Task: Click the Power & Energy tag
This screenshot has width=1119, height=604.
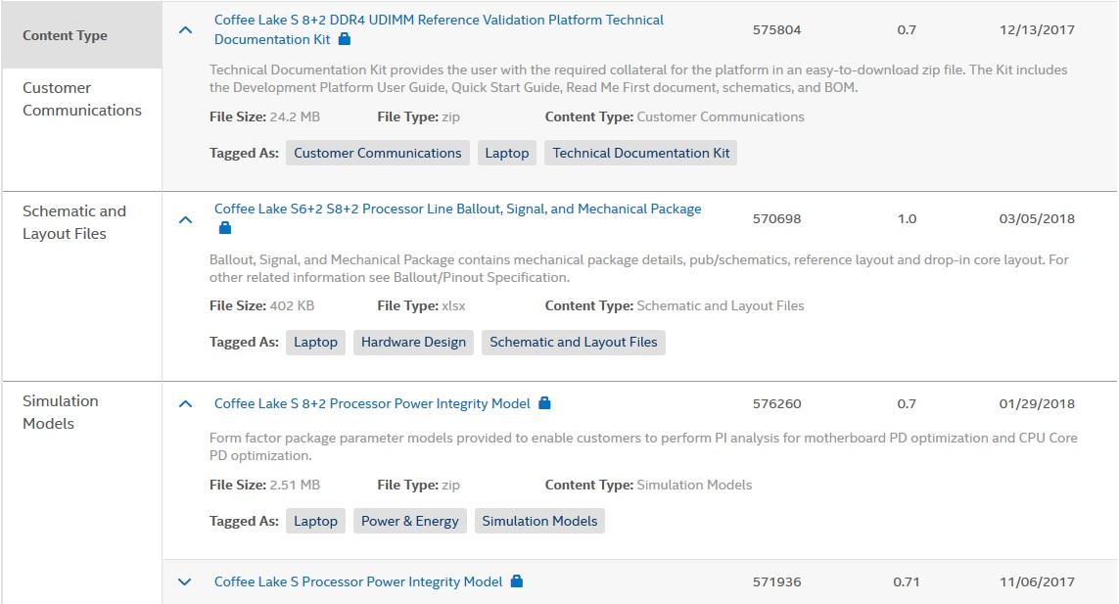Action: point(410,521)
